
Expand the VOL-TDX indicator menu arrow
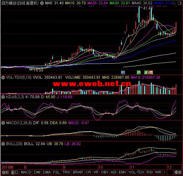pyautogui.click(x=3, y=78)
